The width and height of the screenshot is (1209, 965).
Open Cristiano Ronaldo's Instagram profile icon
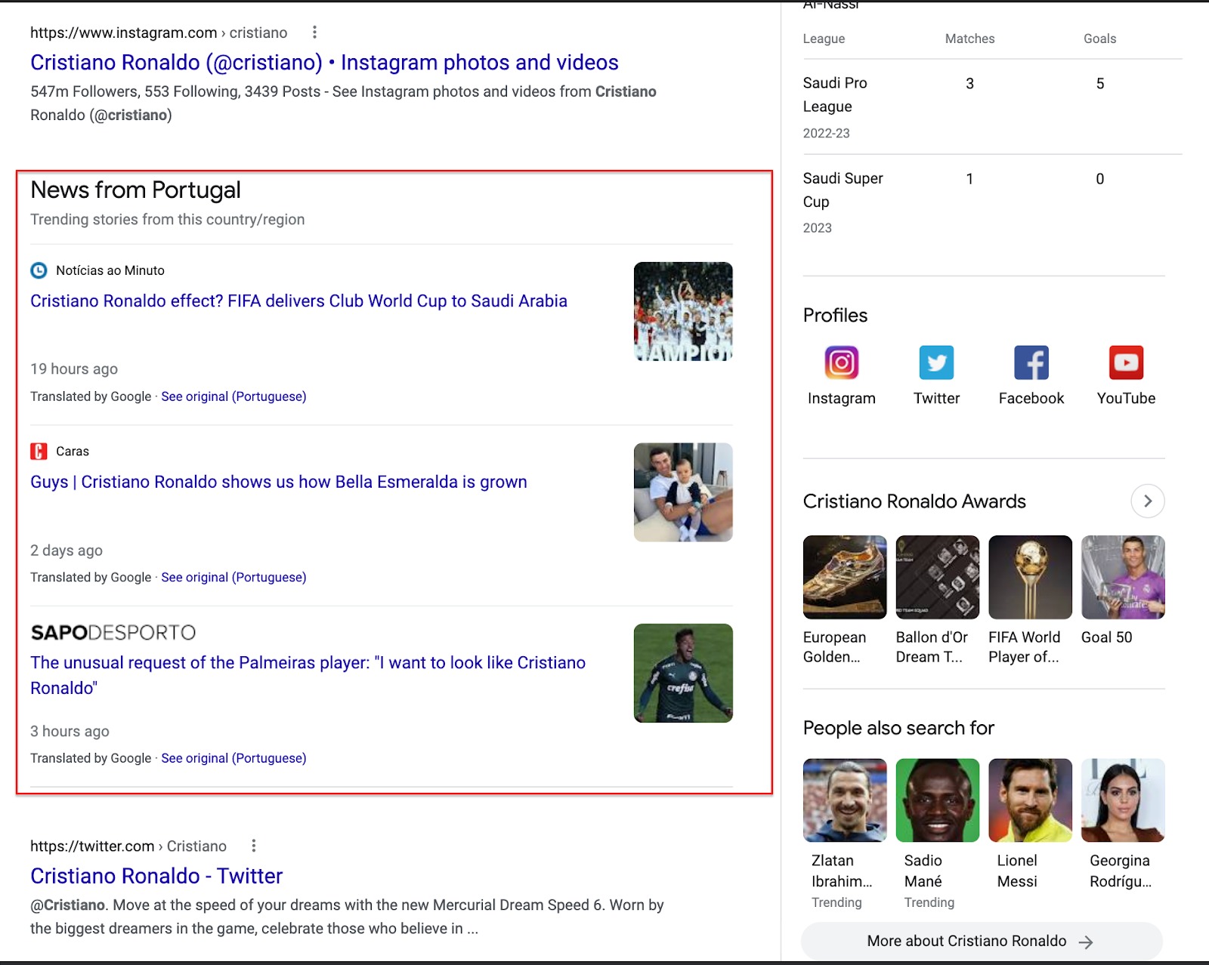pyautogui.click(x=841, y=362)
